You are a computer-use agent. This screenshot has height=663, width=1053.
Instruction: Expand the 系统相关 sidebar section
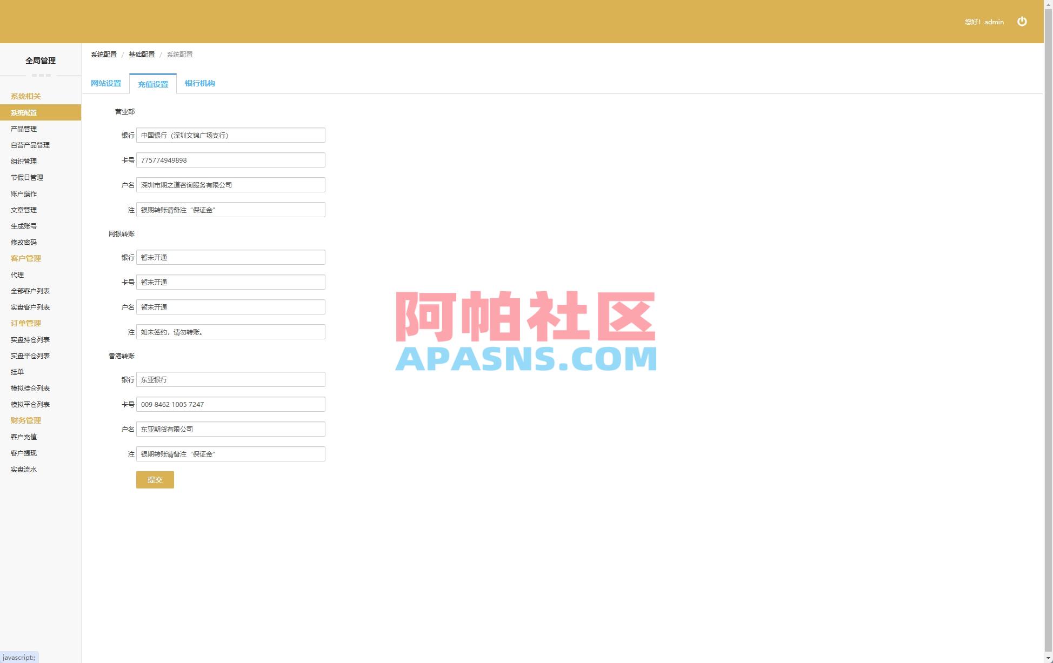(25, 96)
